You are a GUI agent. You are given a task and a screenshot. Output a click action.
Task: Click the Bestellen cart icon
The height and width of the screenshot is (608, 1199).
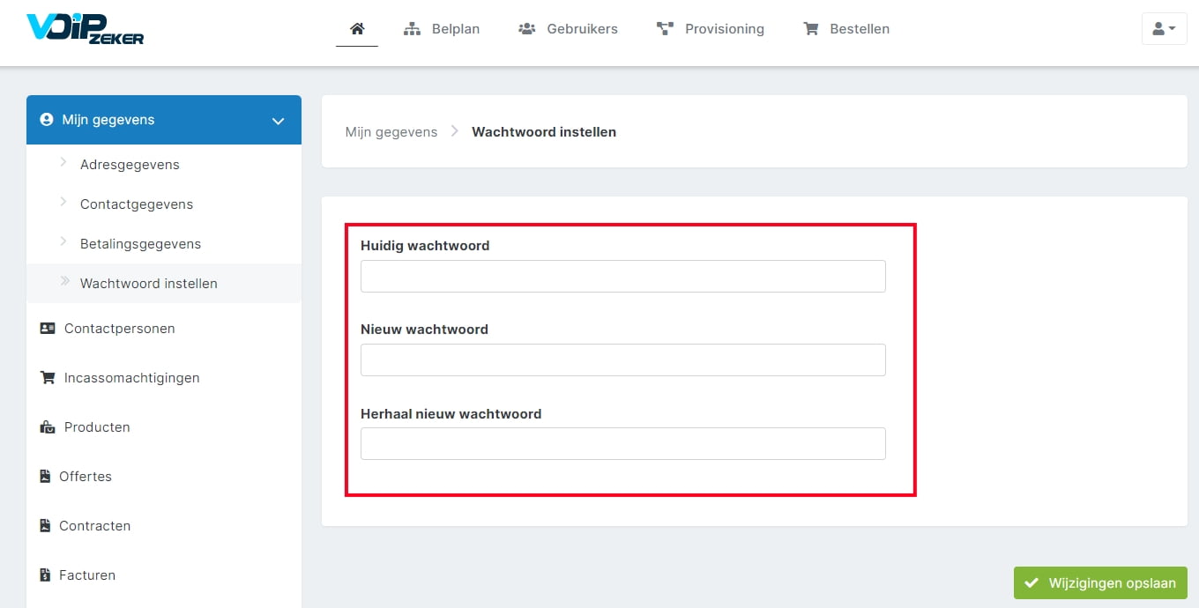click(810, 29)
